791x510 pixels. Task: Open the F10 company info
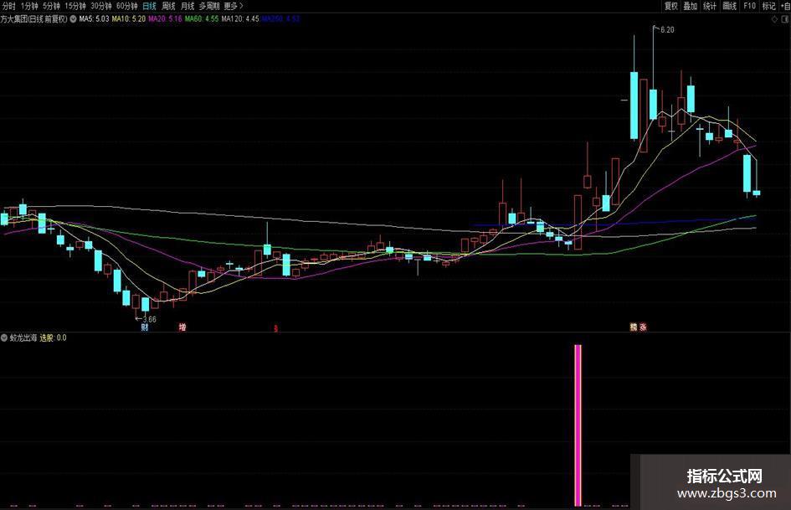point(749,6)
